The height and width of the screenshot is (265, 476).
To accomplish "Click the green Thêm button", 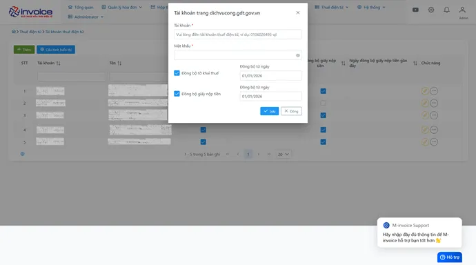I will 24,50.
